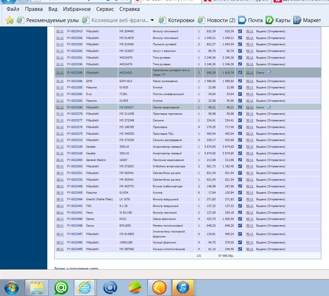
Task: Click the edit icon in PY-0023288 Снято row
Action: [x=269, y=73]
